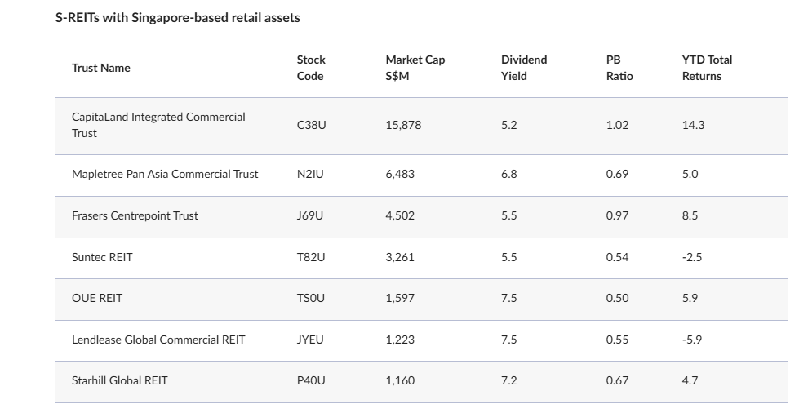Click the Dividend Yield column header
Screen dimensions: 808x404
click(524, 68)
